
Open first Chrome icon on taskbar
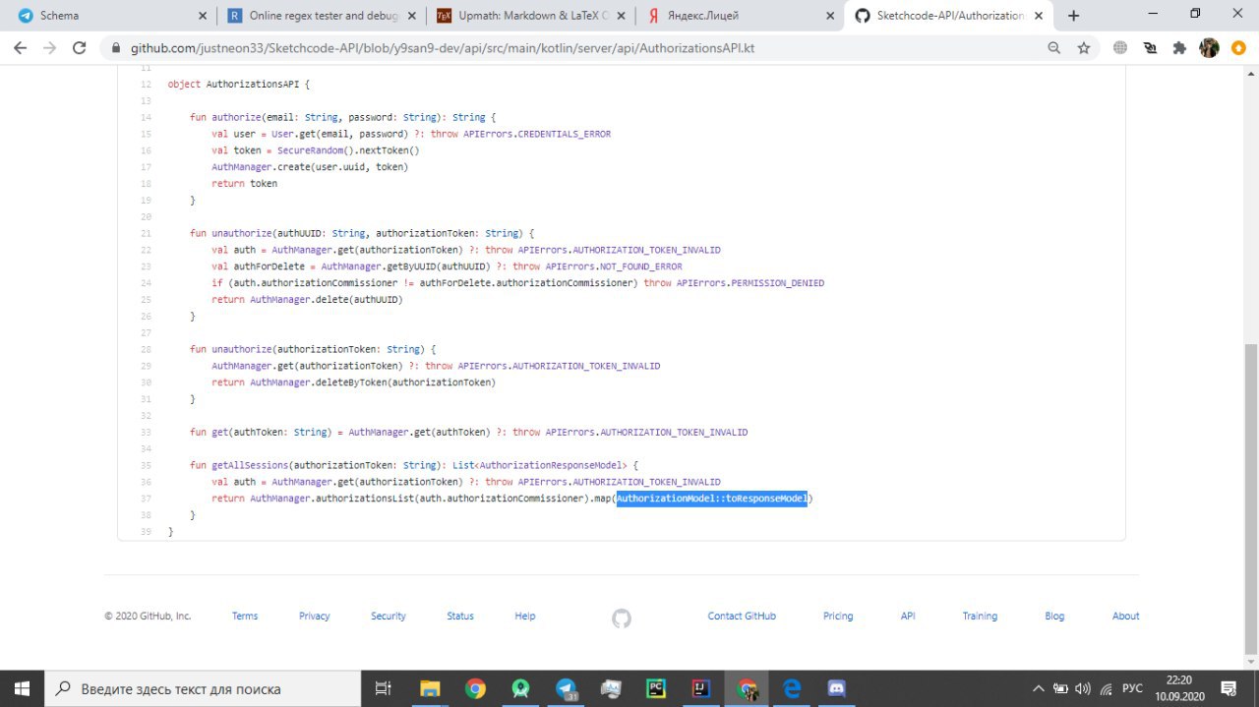[x=474, y=688]
